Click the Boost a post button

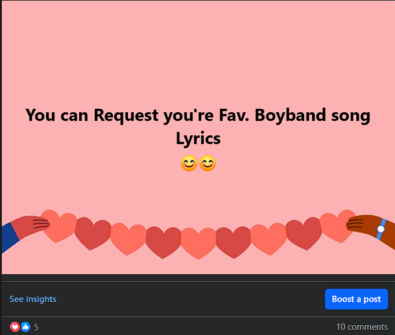coord(356,299)
